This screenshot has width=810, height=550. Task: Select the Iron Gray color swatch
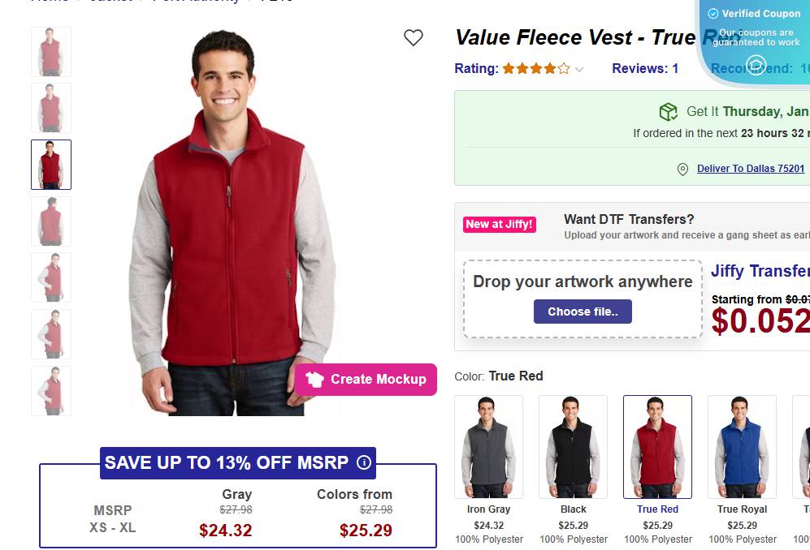click(488, 446)
